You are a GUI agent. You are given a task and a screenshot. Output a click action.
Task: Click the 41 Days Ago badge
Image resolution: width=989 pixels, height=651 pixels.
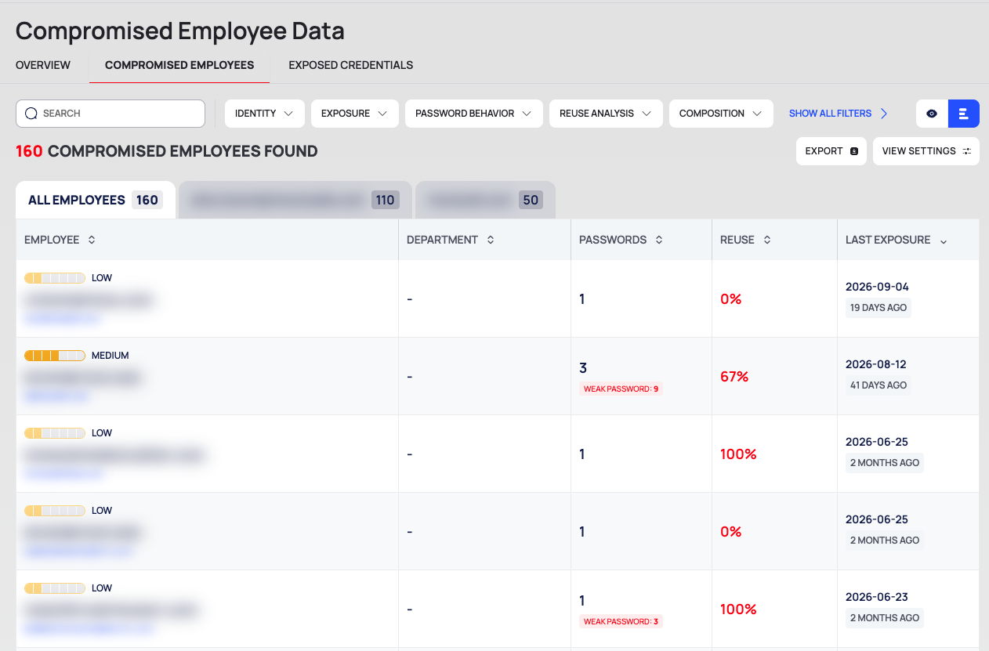[x=879, y=385]
